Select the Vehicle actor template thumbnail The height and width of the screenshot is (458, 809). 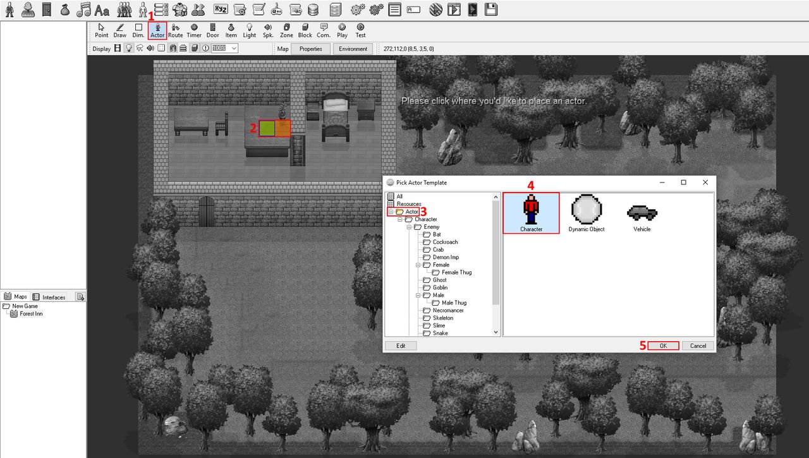coord(642,214)
